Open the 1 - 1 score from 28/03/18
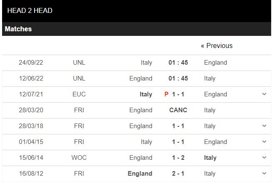The height and width of the screenshot is (184, 272). tap(178, 126)
